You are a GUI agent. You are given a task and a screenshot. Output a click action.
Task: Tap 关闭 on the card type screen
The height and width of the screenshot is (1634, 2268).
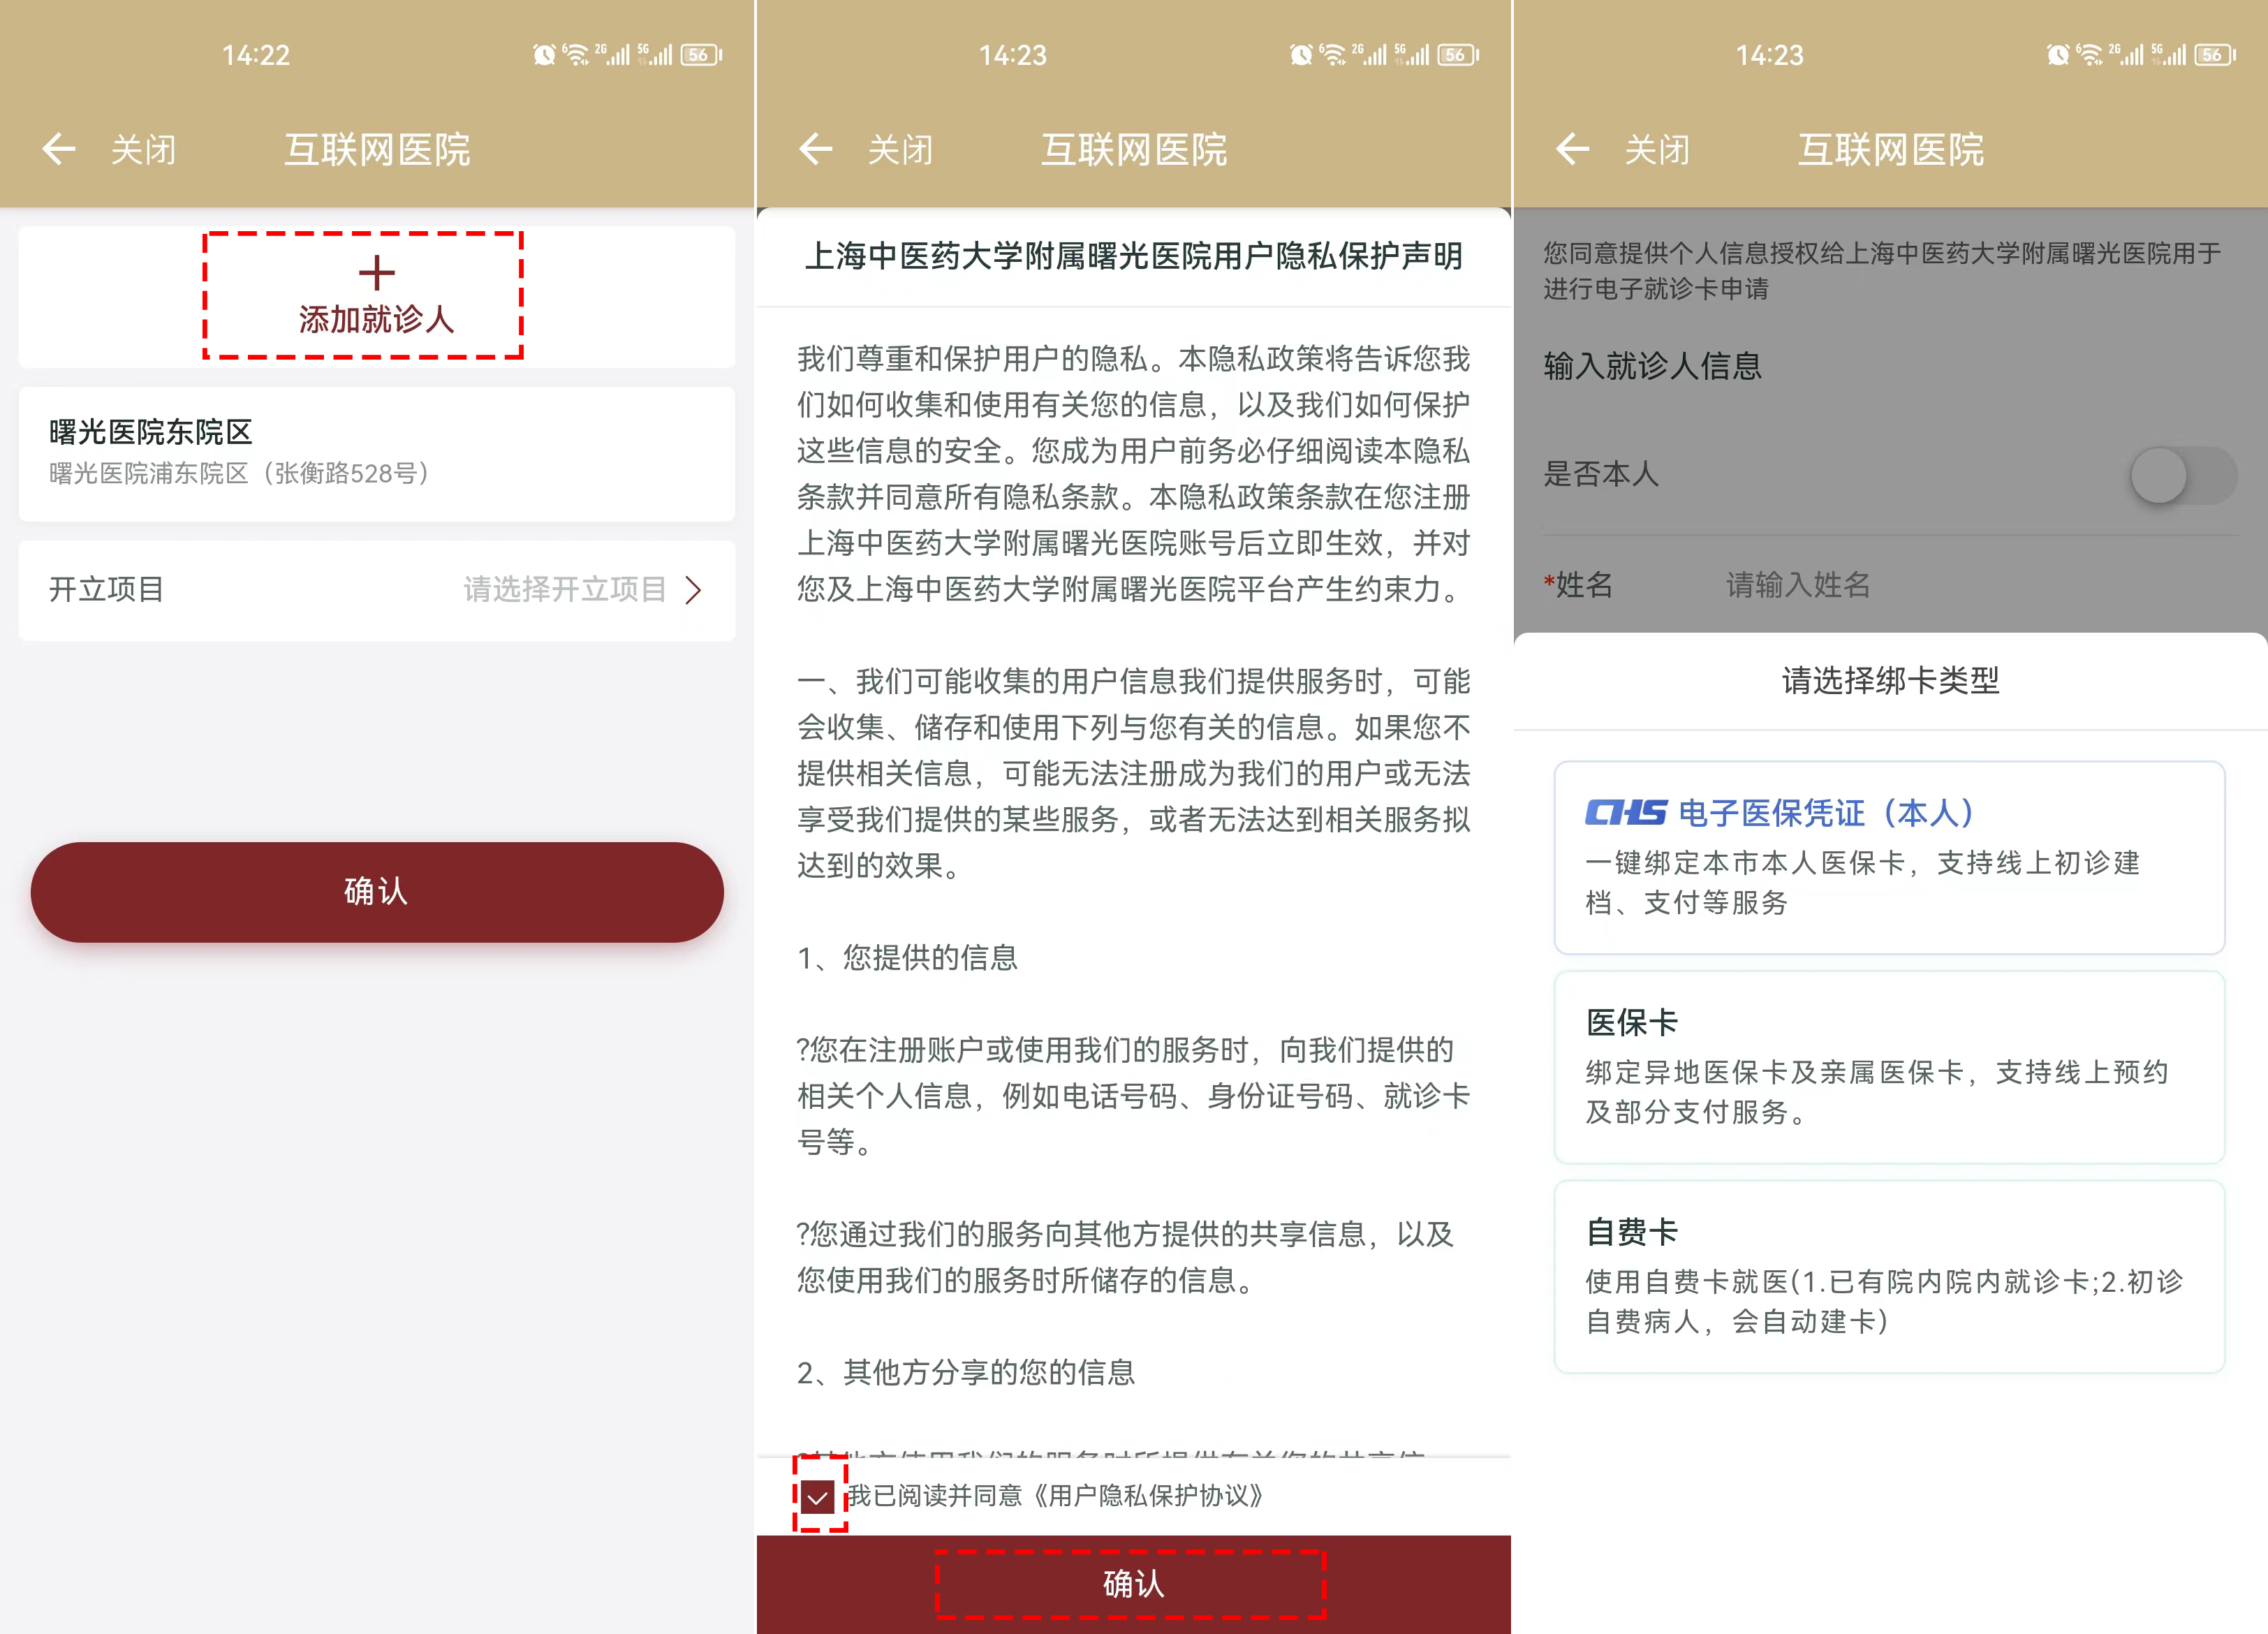coord(1657,150)
